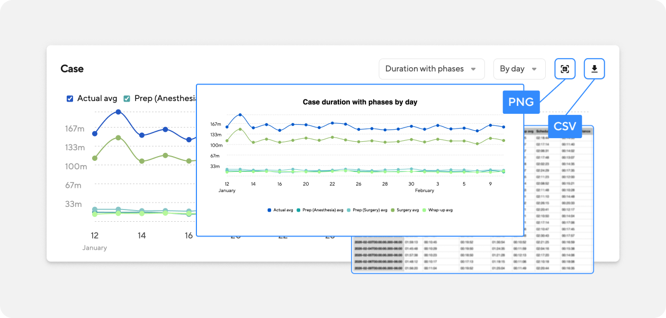Open the By day dropdown
The height and width of the screenshot is (318, 666).
[519, 69]
